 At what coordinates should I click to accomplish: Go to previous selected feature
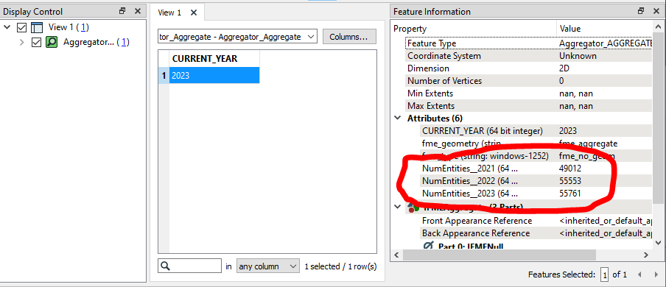point(639,274)
